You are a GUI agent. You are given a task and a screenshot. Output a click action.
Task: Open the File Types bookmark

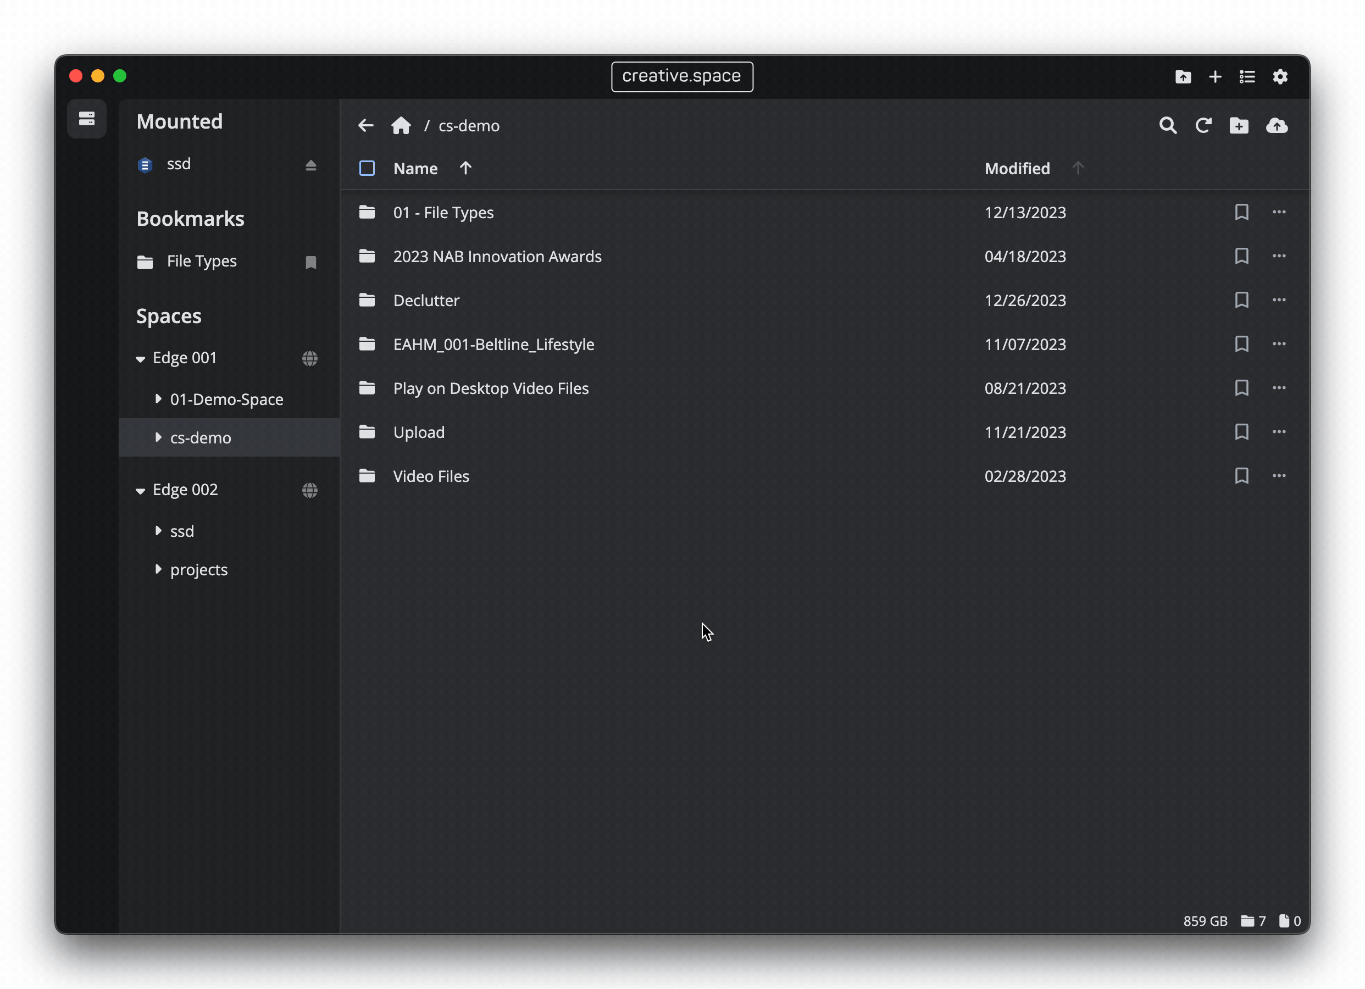202,261
